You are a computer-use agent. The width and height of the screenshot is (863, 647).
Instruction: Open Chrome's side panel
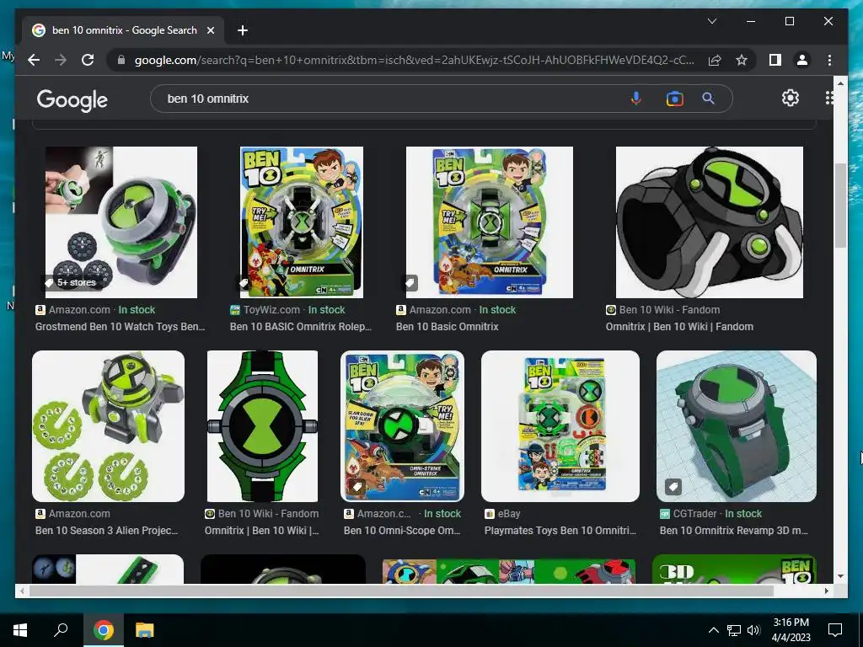tap(775, 60)
